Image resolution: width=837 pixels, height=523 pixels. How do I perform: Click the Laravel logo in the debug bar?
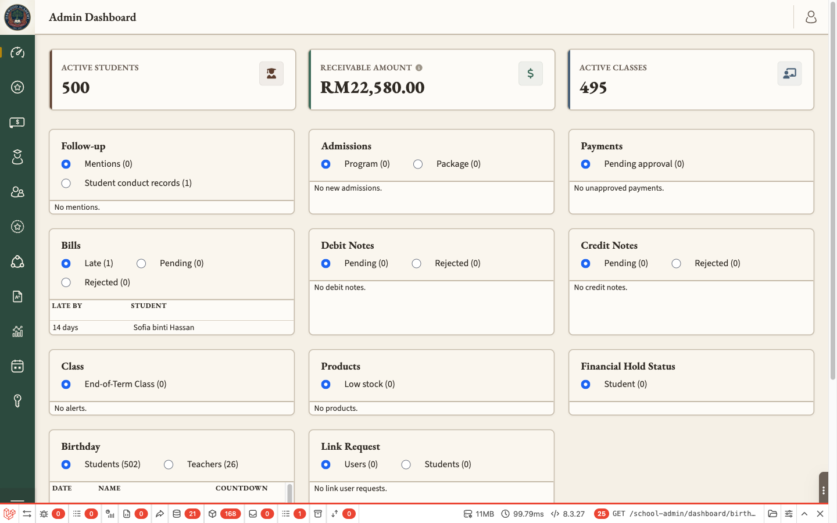(x=9, y=514)
